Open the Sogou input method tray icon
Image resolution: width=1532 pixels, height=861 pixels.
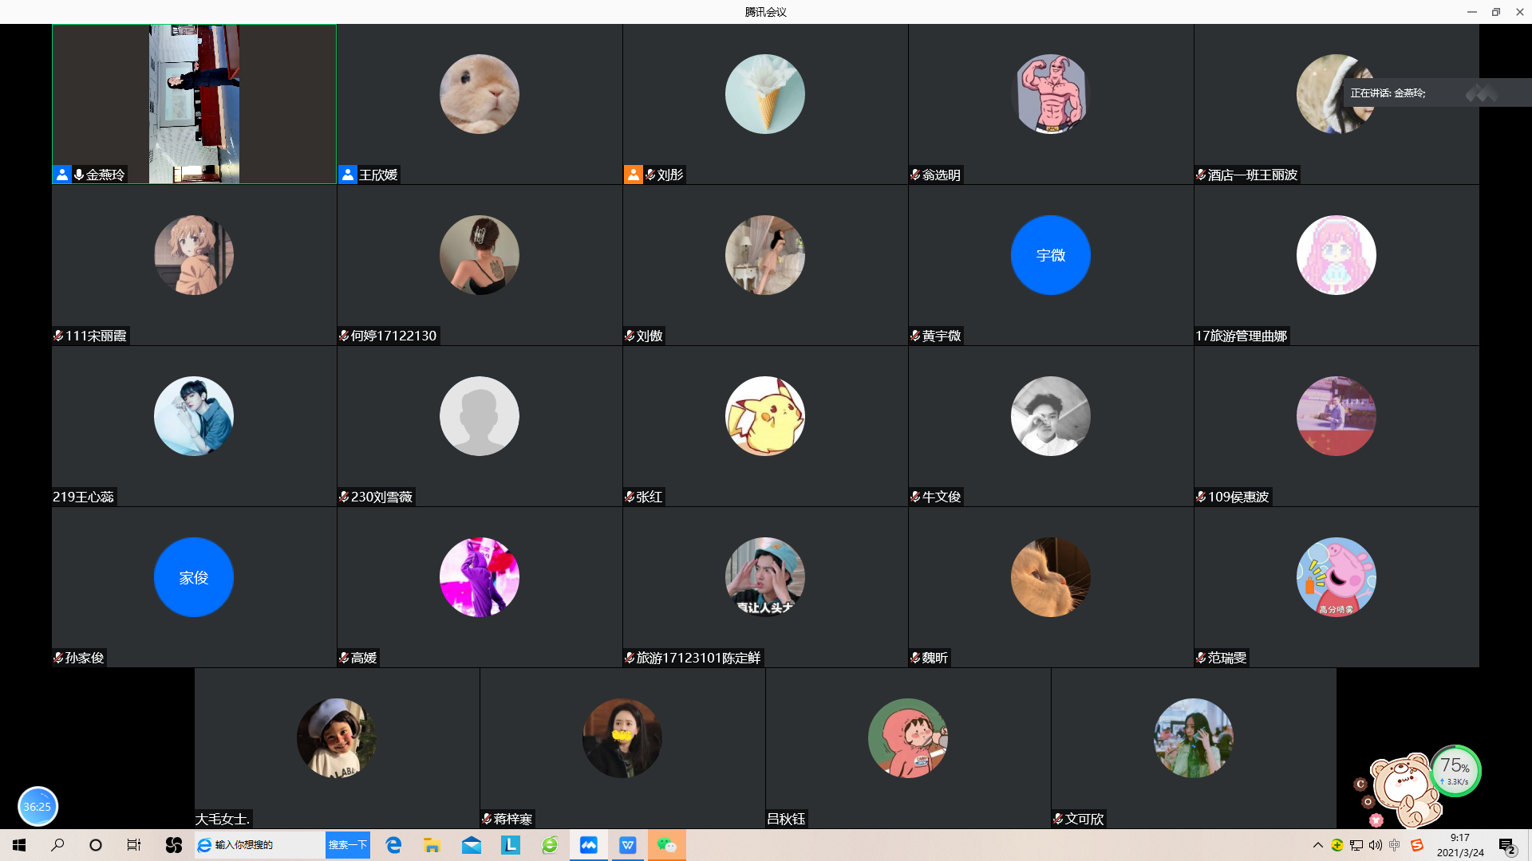[x=1417, y=845]
